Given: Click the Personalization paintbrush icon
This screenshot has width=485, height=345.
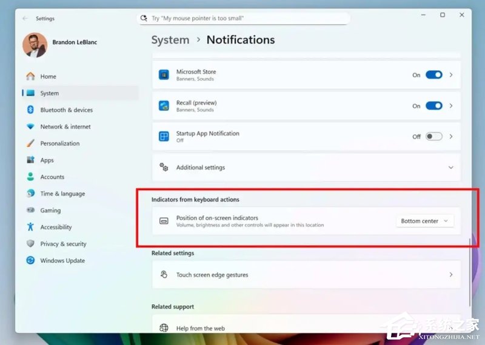Looking at the screenshot, I should 30,143.
